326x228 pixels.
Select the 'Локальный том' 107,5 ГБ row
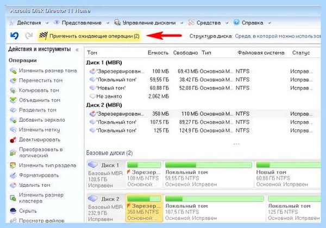click(x=203, y=122)
